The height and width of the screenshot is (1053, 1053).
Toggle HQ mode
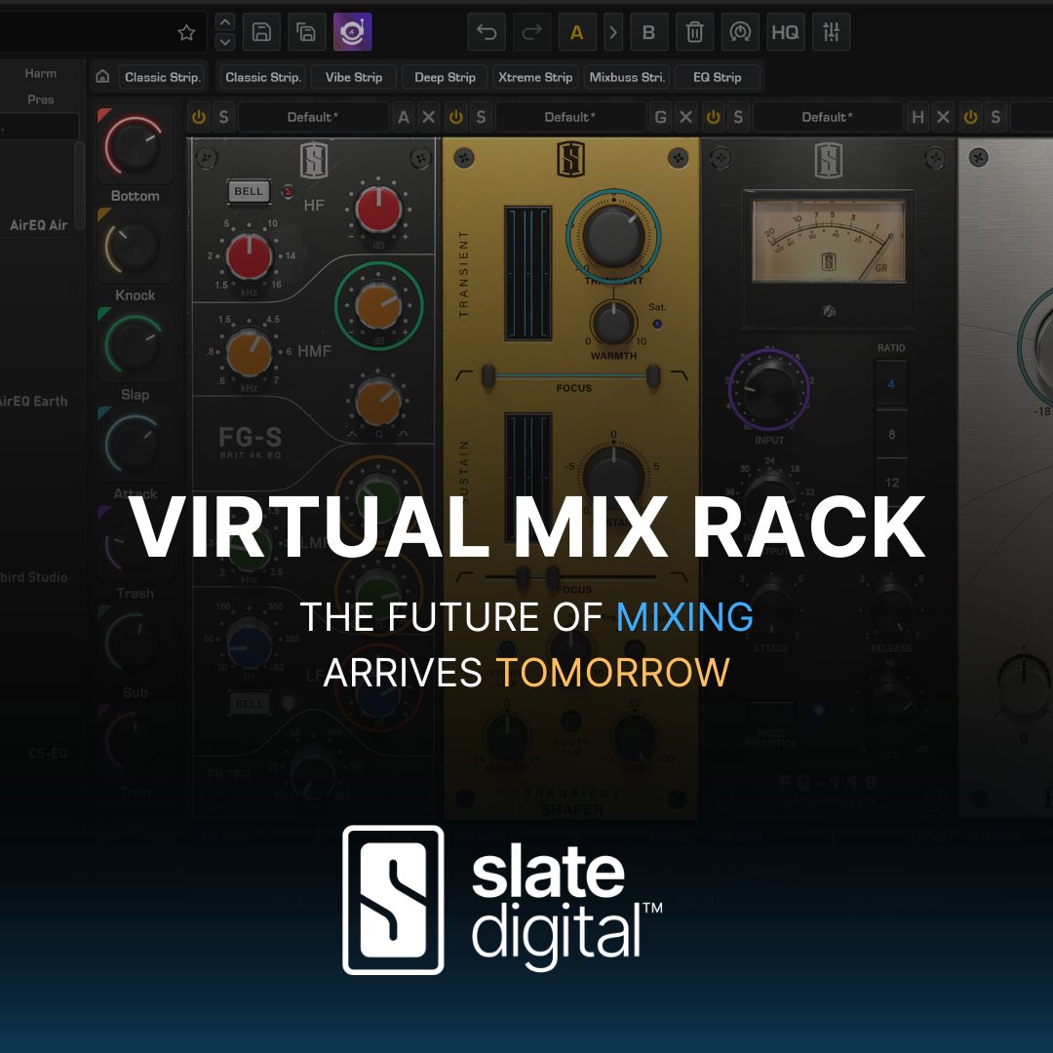[x=785, y=31]
